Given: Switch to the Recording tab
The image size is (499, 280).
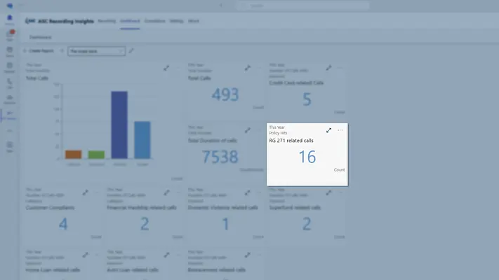Looking at the screenshot, I should pos(107,21).
